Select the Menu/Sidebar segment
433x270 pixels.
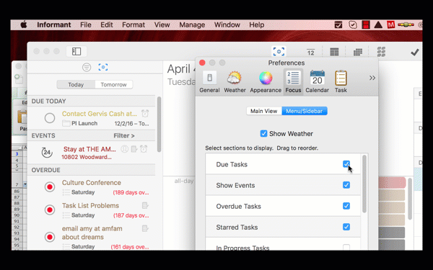coord(305,111)
